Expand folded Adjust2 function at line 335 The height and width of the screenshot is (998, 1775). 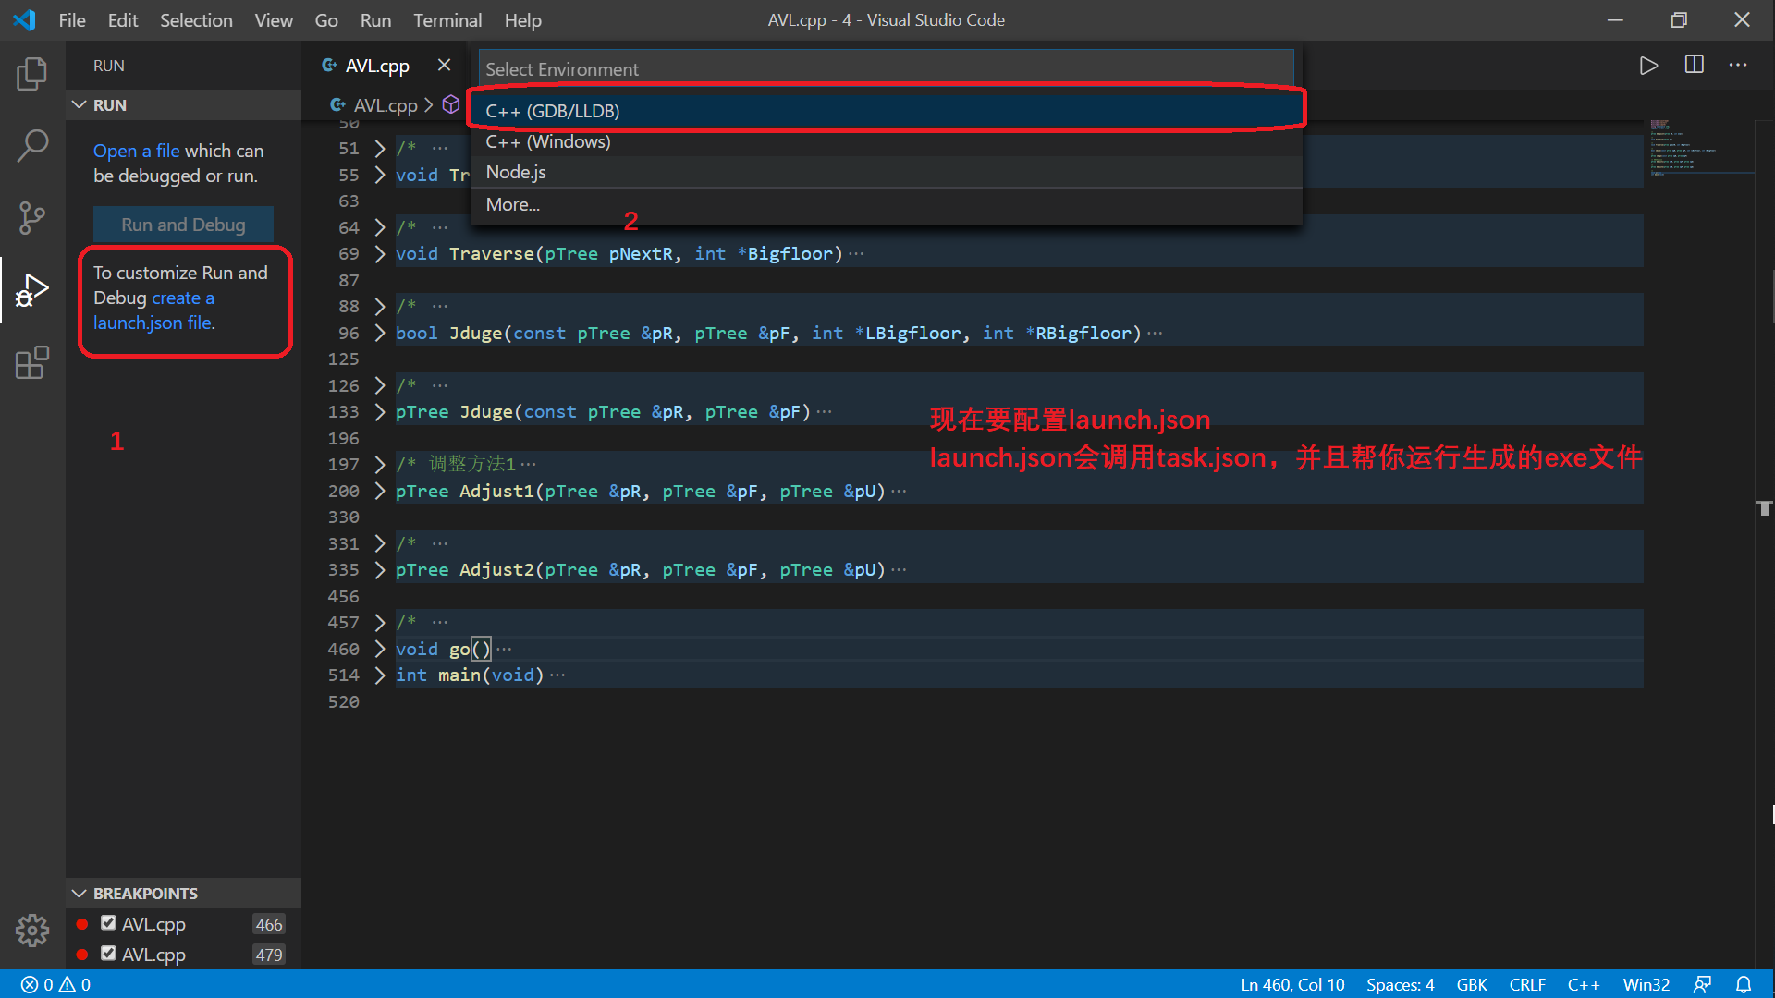pyautogui.click(x=380, y=570)
